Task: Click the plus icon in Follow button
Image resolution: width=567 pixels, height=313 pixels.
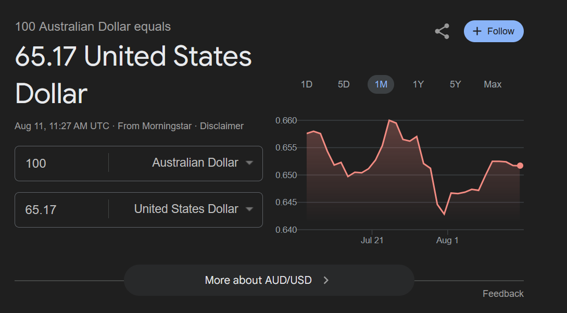Action: pos(477,31)
